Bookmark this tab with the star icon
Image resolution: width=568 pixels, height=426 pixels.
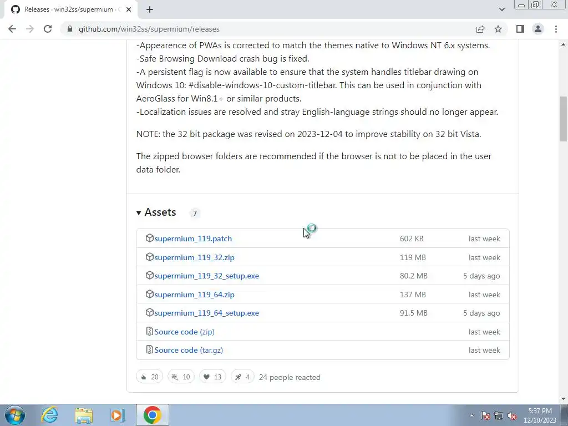pyautogui.click(x=498, y=29)
